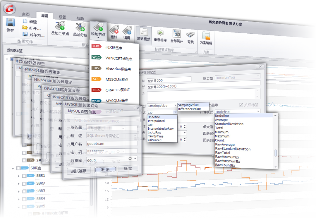Image resolution: width=316 pixels, height=218 pixels.
Task: Click the brown HIS tag icon
Action: 96,68
